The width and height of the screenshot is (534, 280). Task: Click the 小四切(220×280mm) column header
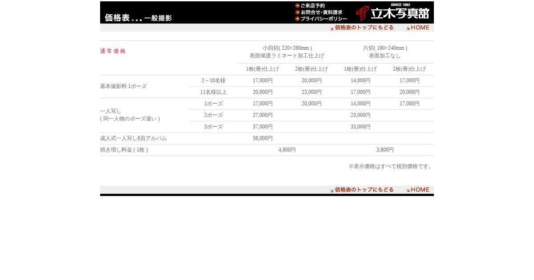point(287,48)
